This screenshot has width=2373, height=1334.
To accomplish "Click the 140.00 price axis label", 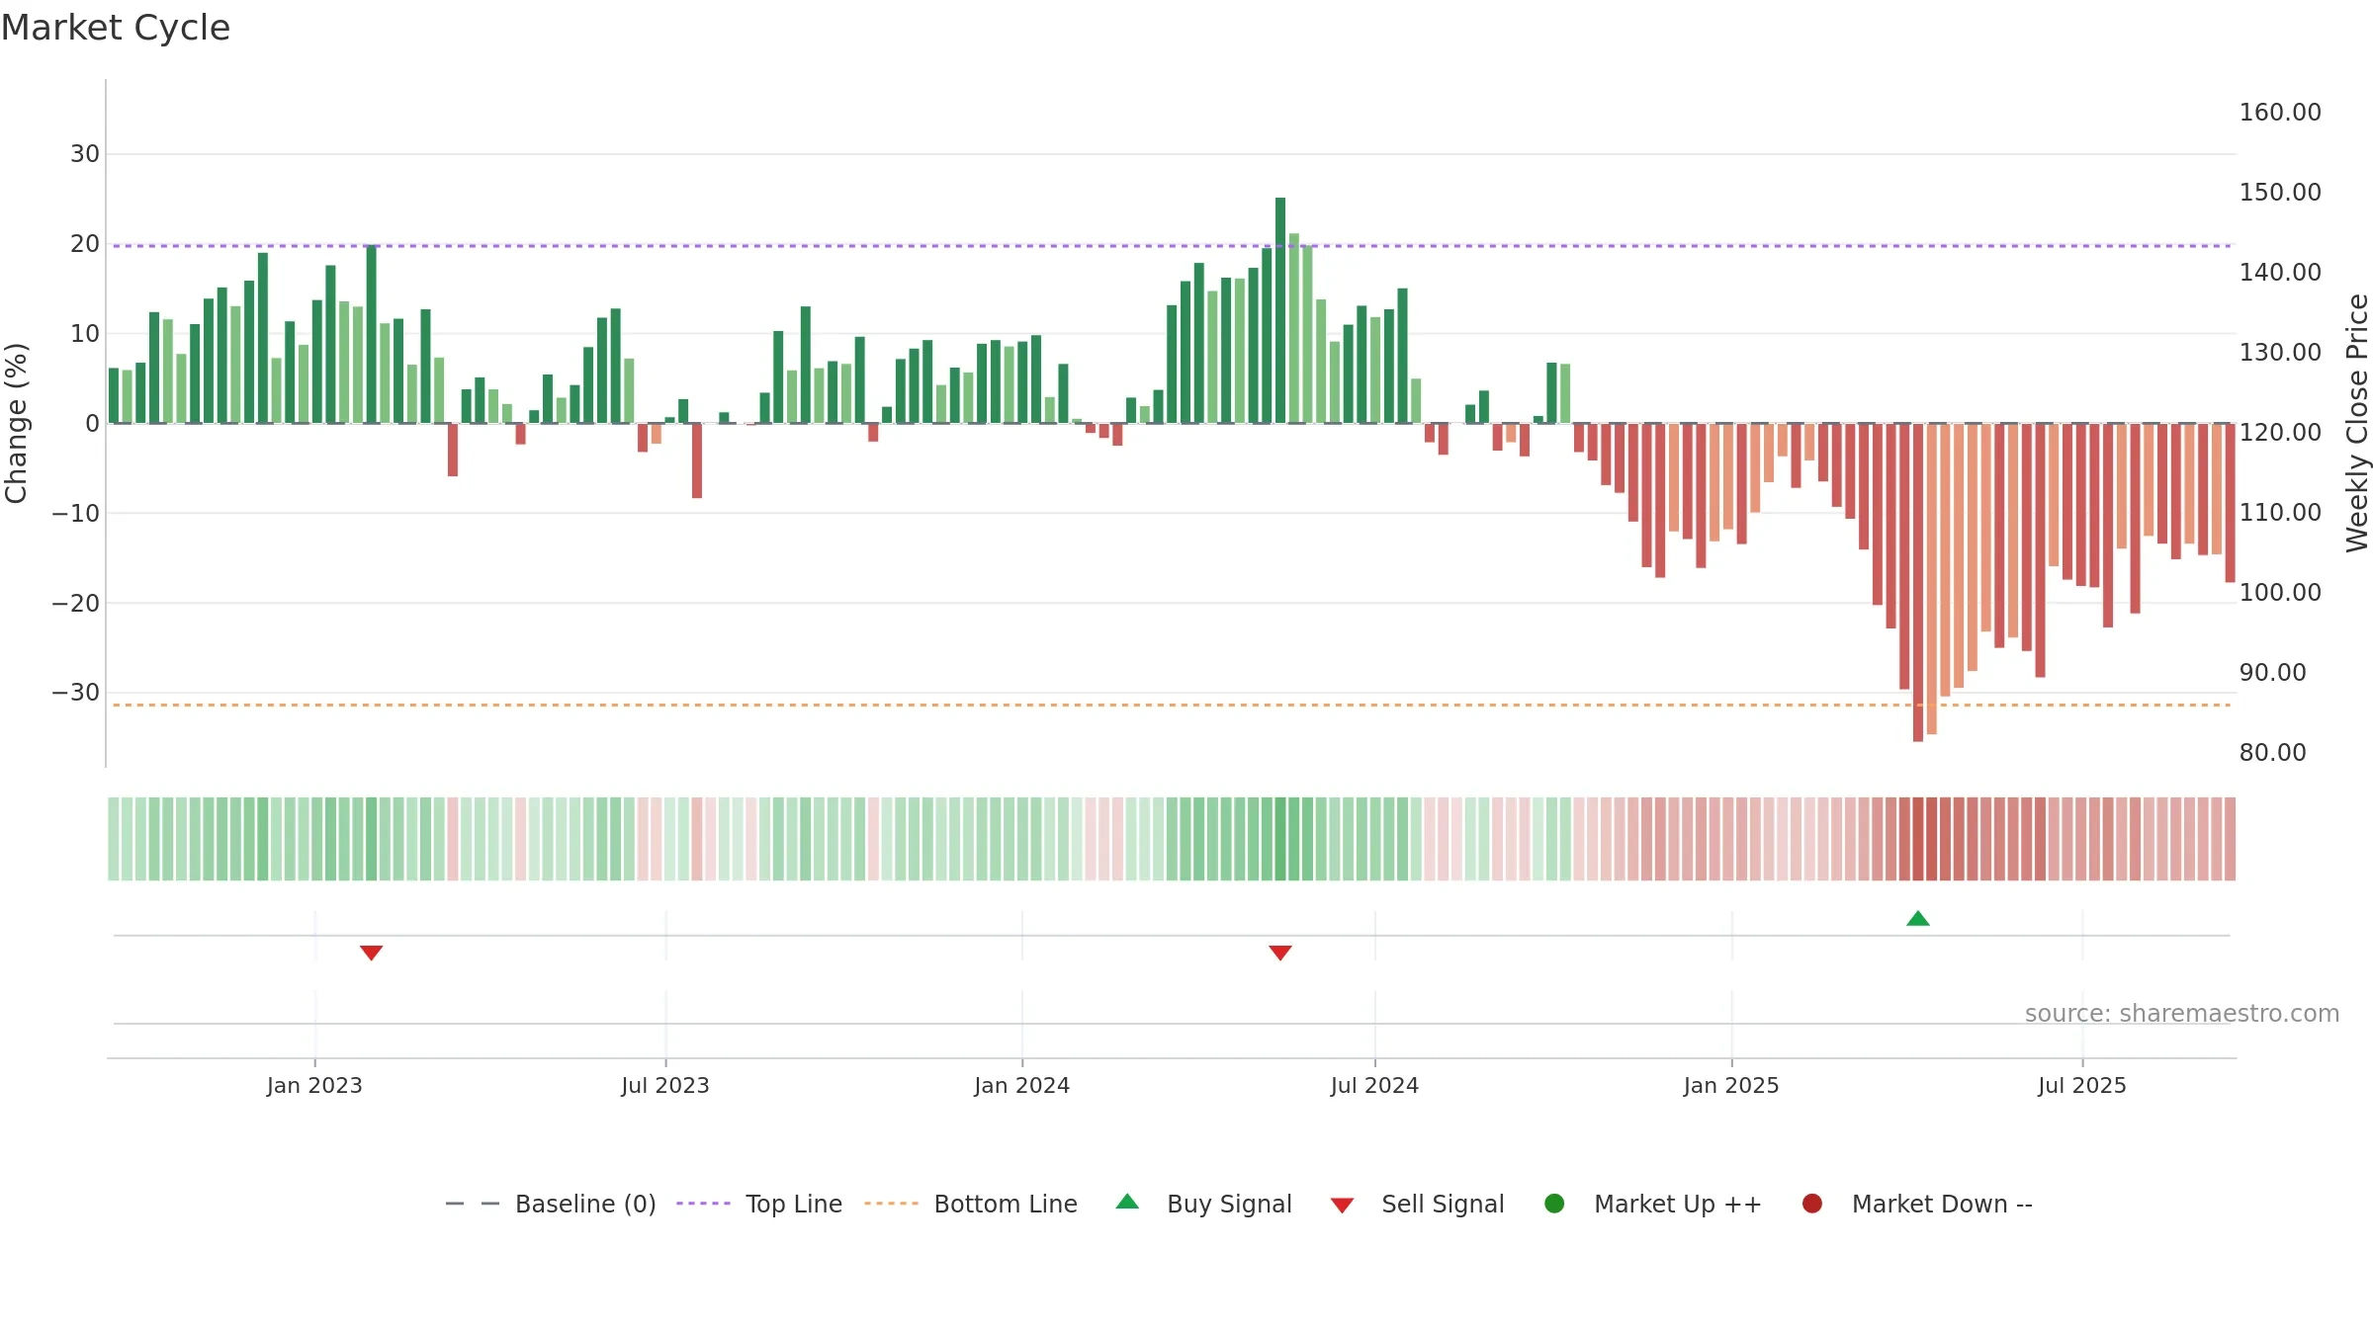I will (2280, 272).
